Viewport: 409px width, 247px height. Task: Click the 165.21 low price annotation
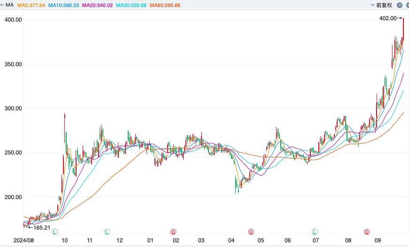(x=39, y=227)
